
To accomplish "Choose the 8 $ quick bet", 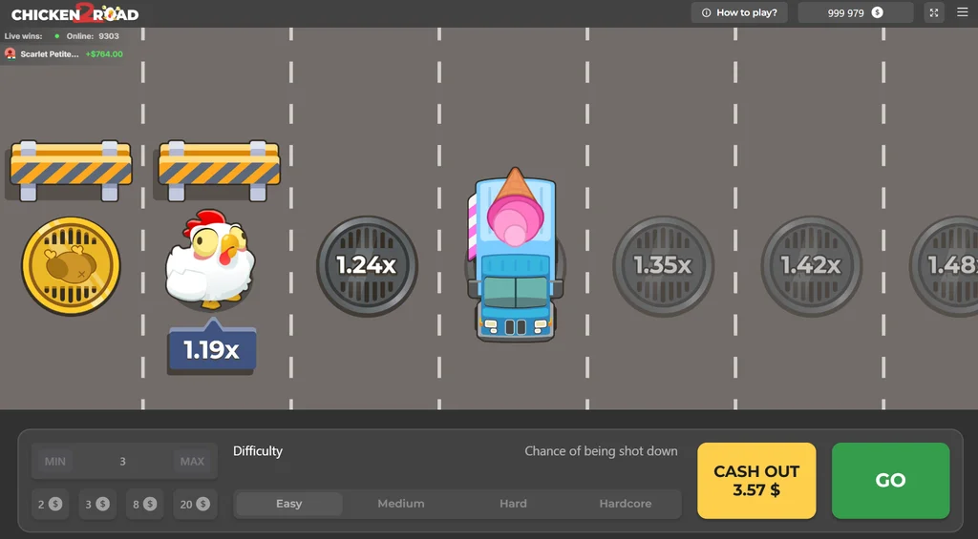I will click(x=145, y=504).
